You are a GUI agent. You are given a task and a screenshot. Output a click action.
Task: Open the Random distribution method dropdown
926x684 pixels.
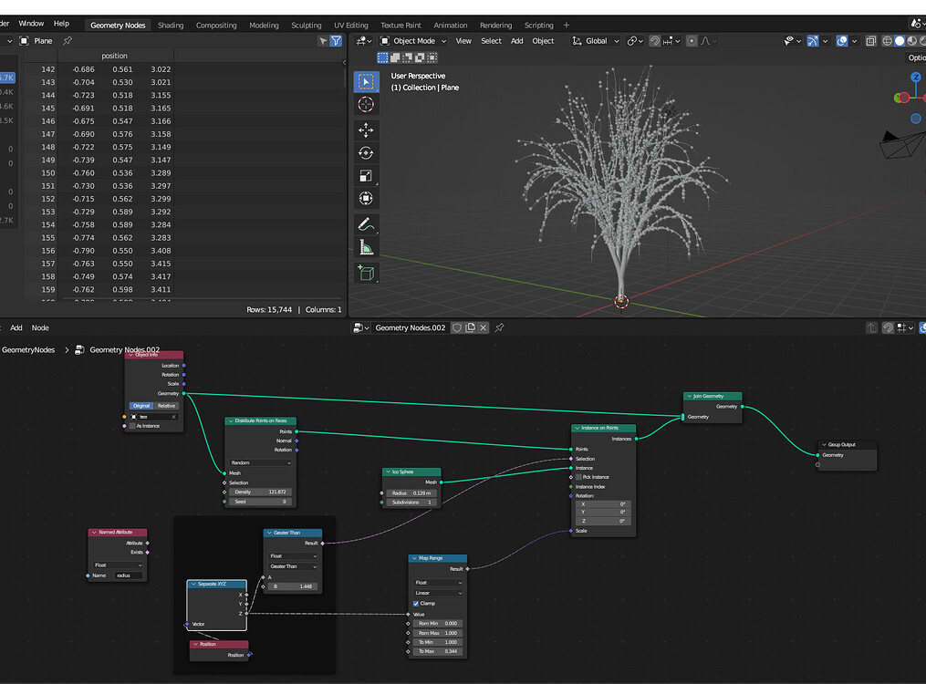[x=260, y=462]
